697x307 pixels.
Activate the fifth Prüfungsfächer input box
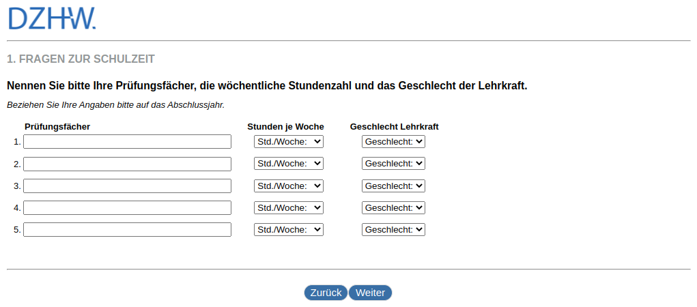click(x=127, y=229)
